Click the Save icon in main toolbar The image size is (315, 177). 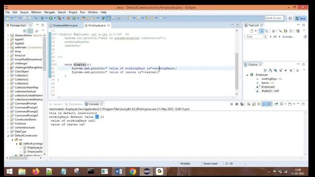click(25, 18)
